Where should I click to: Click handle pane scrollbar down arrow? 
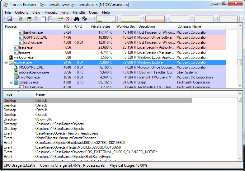pos(240,159)
